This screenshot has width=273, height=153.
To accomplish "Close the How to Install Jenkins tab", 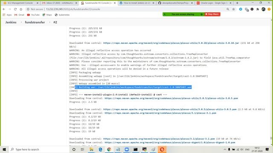I will point(153,3).
